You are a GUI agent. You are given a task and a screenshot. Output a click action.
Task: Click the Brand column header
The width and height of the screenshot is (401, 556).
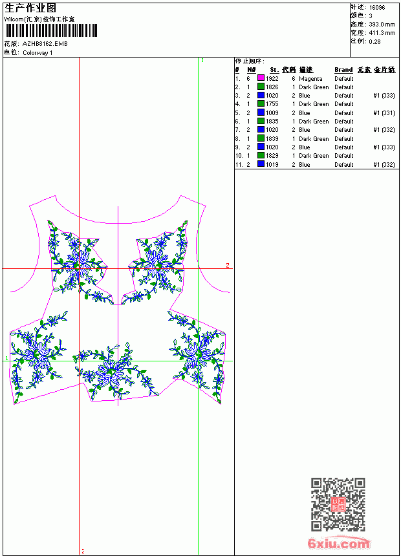point(343,70)
